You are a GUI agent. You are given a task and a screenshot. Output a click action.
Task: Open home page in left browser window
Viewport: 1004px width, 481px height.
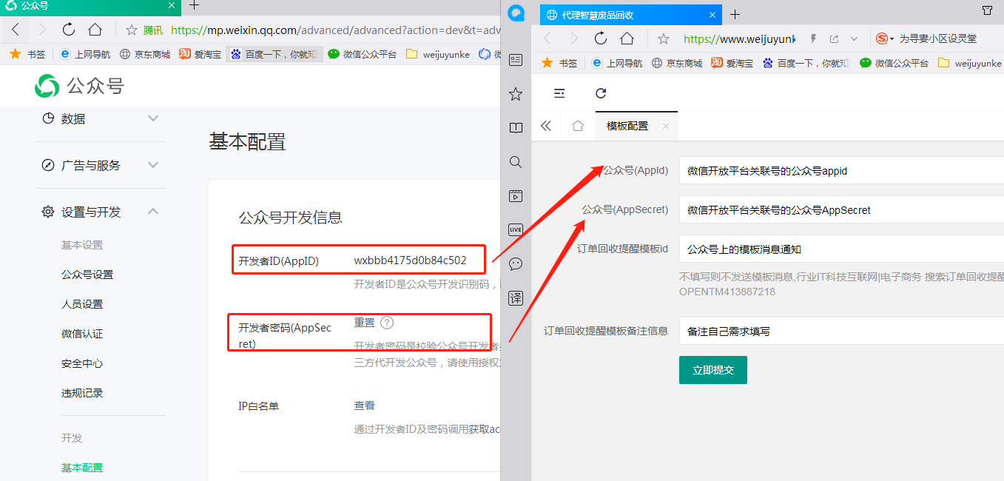(95, 30)
